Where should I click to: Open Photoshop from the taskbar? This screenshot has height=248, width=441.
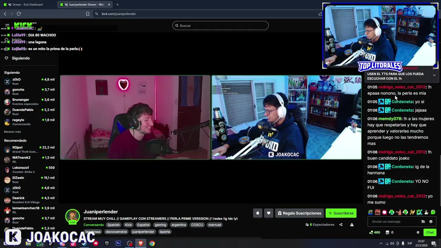(x=118, y=243)
